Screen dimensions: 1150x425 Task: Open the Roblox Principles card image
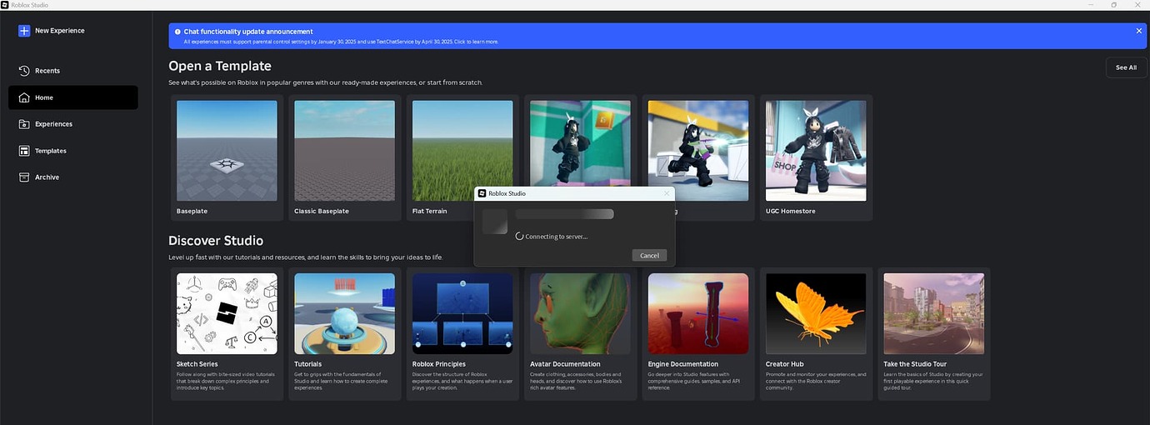pos(462,313)
